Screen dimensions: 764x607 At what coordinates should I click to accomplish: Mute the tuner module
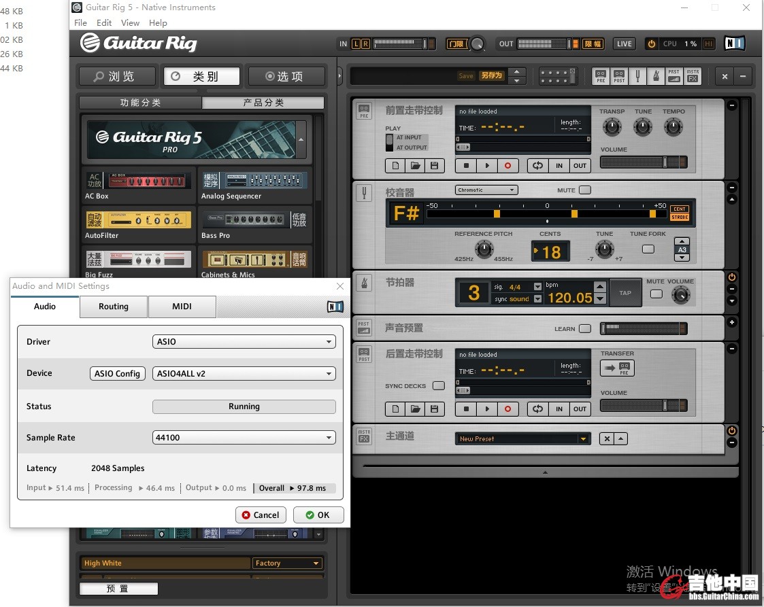[584, 190]
